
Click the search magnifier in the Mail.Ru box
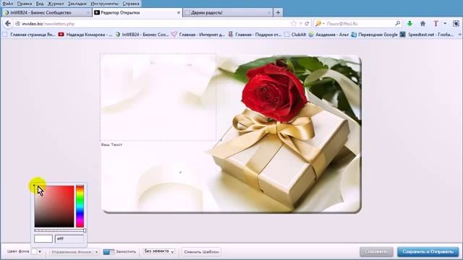[397, 23]
